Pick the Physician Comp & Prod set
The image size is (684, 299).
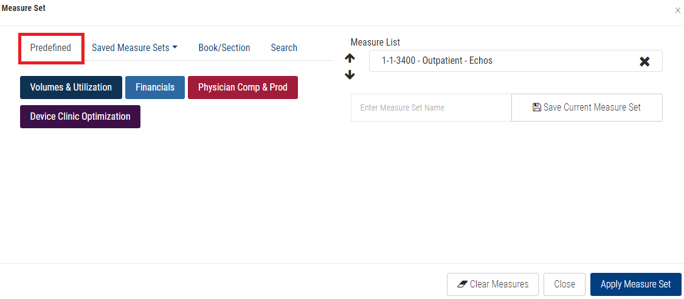tap(243, 88)
